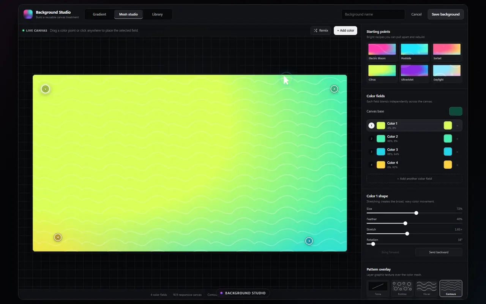The height and width of the screenshot is (304, 486).
Task: Open the Canvas base color swatch
Action: click(456, 111)
